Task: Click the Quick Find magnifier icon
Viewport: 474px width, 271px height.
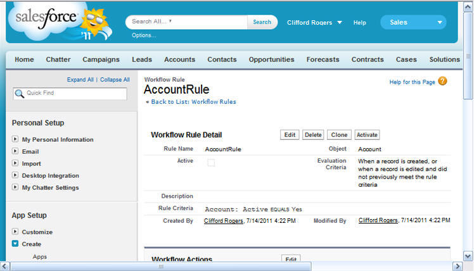Action: point(20,94)
